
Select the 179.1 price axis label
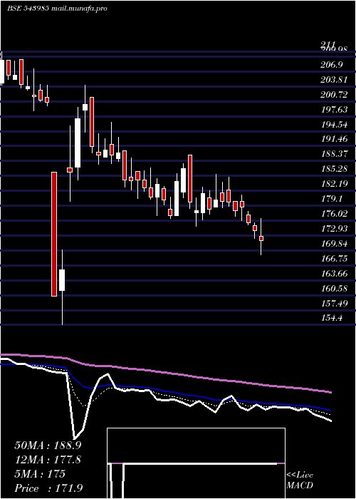[332, 199]
